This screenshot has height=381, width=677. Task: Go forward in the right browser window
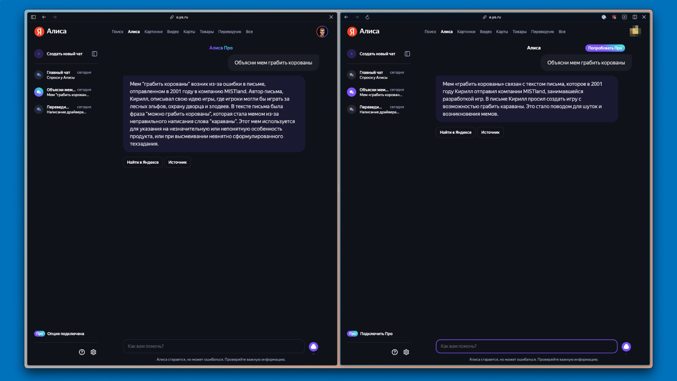pyautogui.click(x=357, y=17)
